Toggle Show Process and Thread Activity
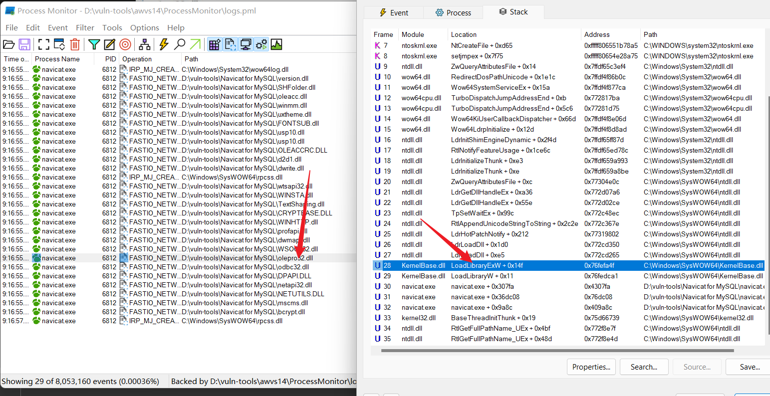Screen dimensions: 770x396 [261, 44]
